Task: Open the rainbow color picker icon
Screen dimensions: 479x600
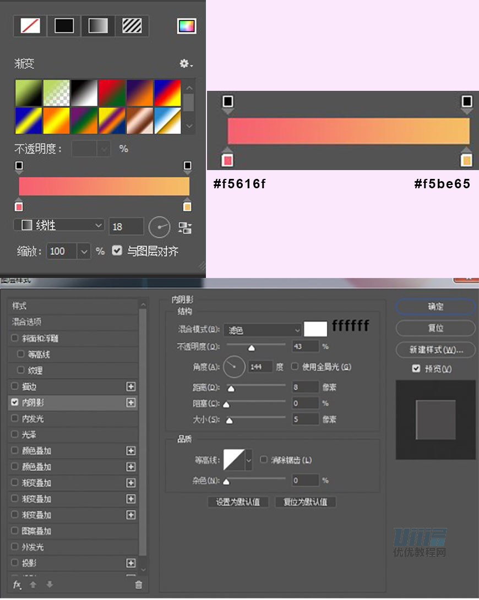Action: point(187,26)
